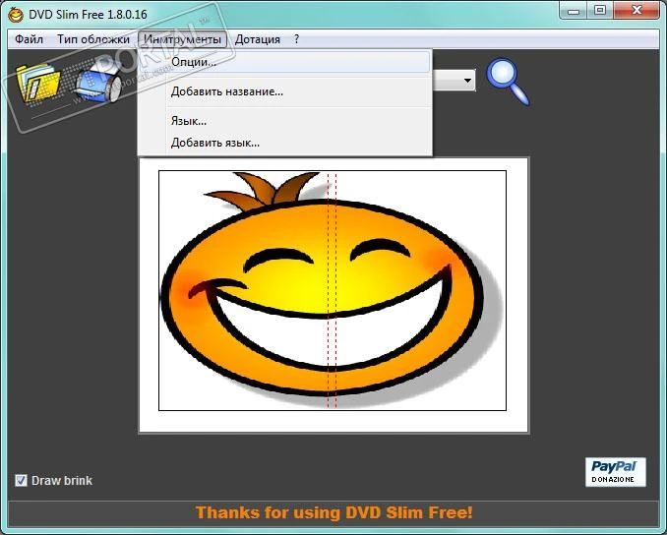Open the Файл menu
Screen dimensions: 667x535
[x=30, y=39]
